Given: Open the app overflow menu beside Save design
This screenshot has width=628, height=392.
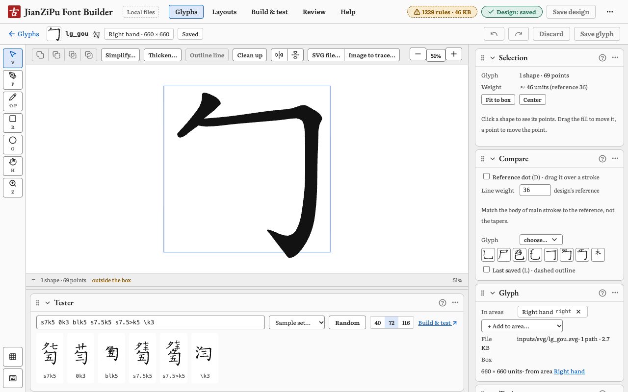Looking at the screenshot, I should pyautogui.click(x=610, y=12).
